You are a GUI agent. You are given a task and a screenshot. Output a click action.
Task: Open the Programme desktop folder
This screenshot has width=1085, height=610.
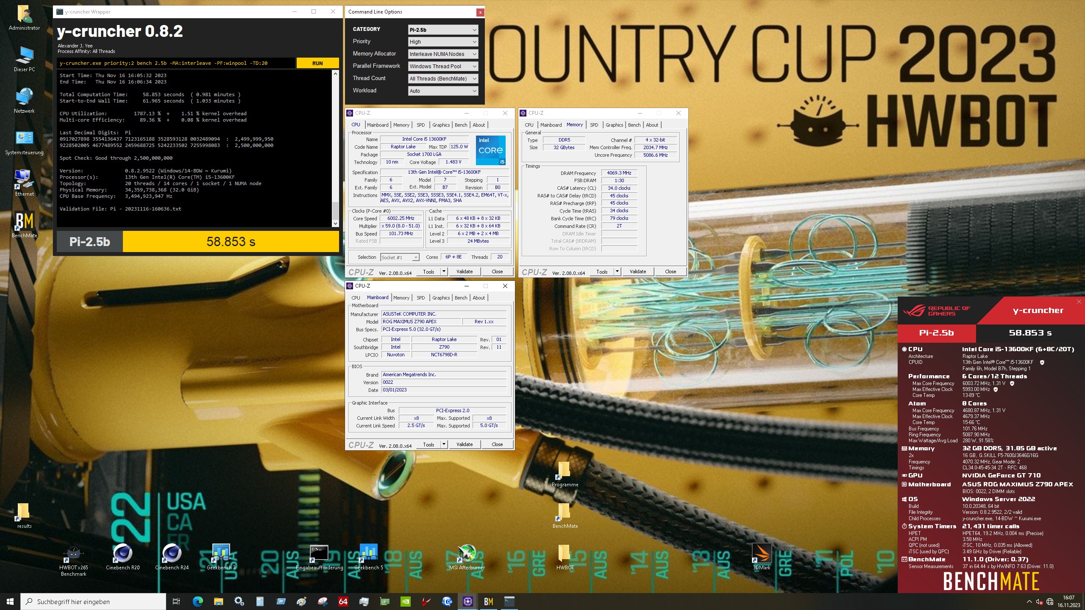point(565,474)
